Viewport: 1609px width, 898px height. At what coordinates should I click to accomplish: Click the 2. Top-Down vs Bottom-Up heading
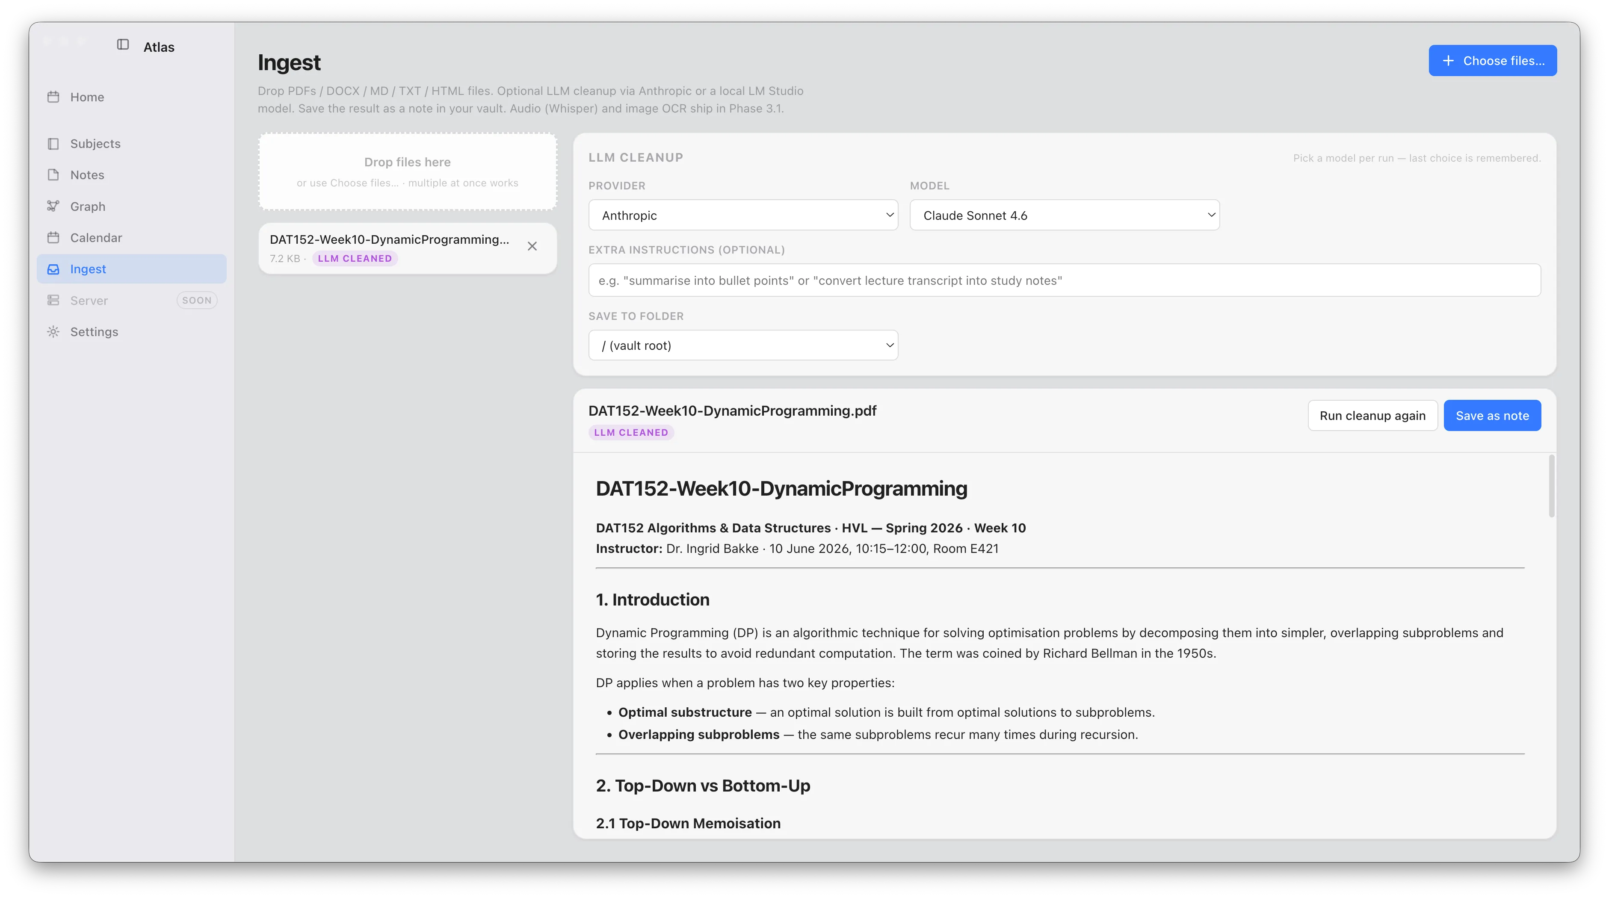pyautogui.click(x=703, y=786)
